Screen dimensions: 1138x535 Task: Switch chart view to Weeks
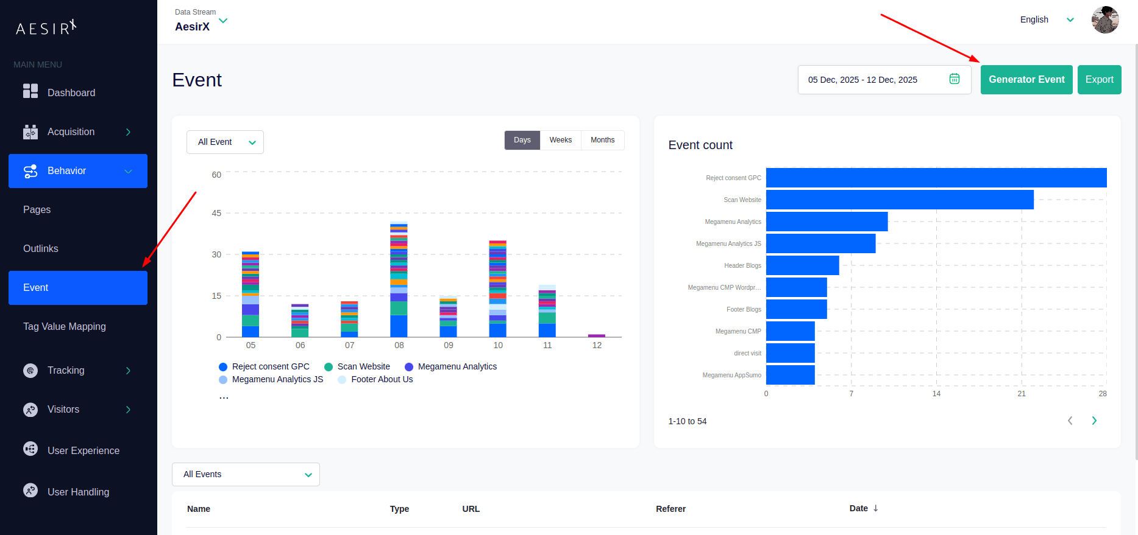pos(560,140)
